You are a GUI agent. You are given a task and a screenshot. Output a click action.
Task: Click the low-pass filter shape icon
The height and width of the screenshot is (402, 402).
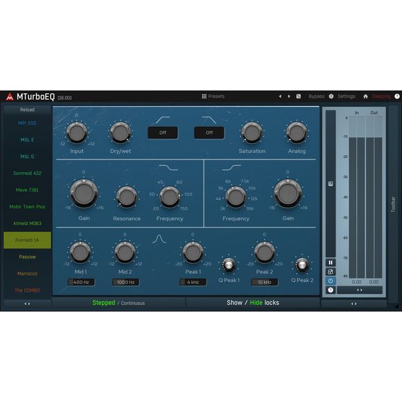(x=209, y=120)
